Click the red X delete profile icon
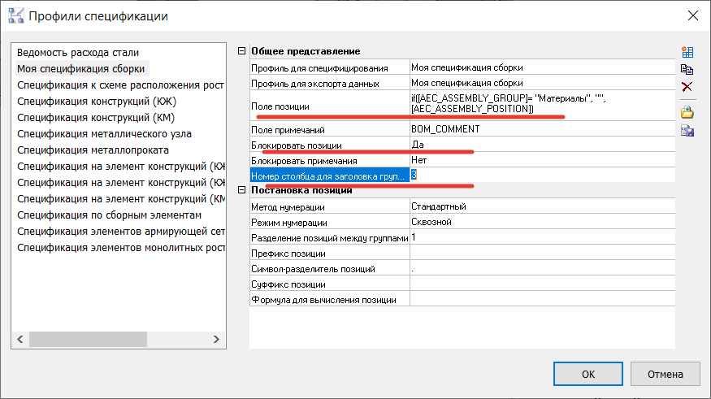Image resolution: width=711 pixels, height=399 pixels. click(687, 87)
